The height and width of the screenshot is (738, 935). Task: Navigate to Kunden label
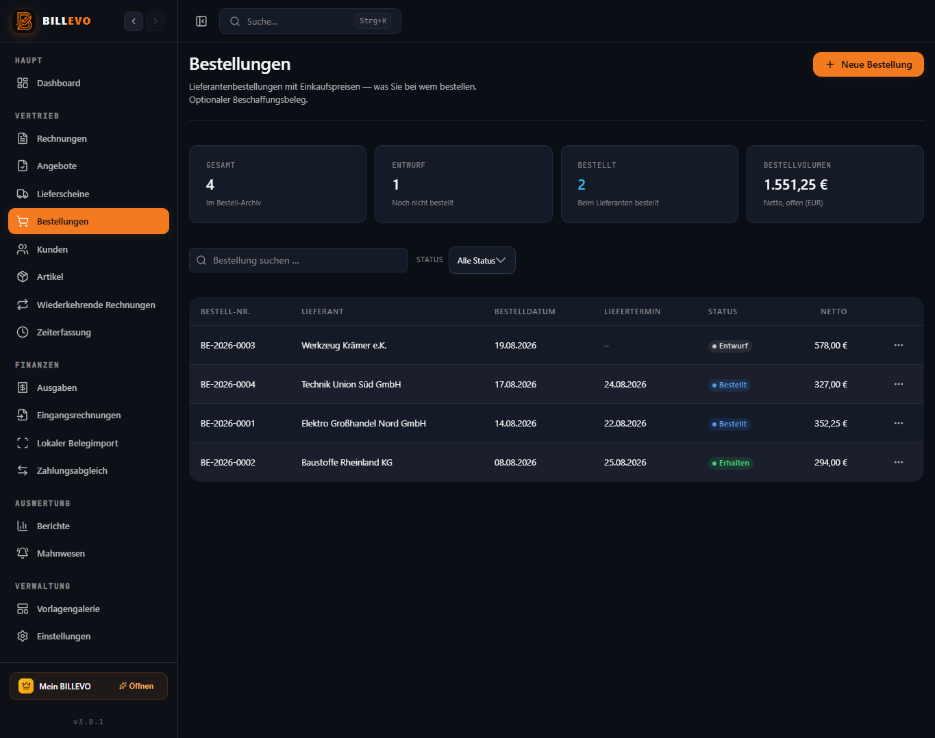52,249
